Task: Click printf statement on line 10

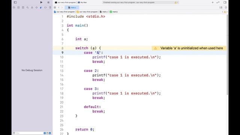Action: (127, 57)
